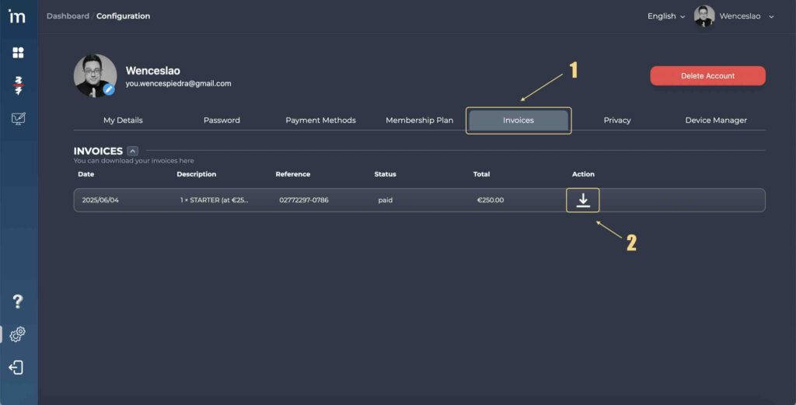Open the monitor whiteboard sidebar icon
The width and height of the screenshot is (796, 405).
pyautogui.click(x=18, y=119)
